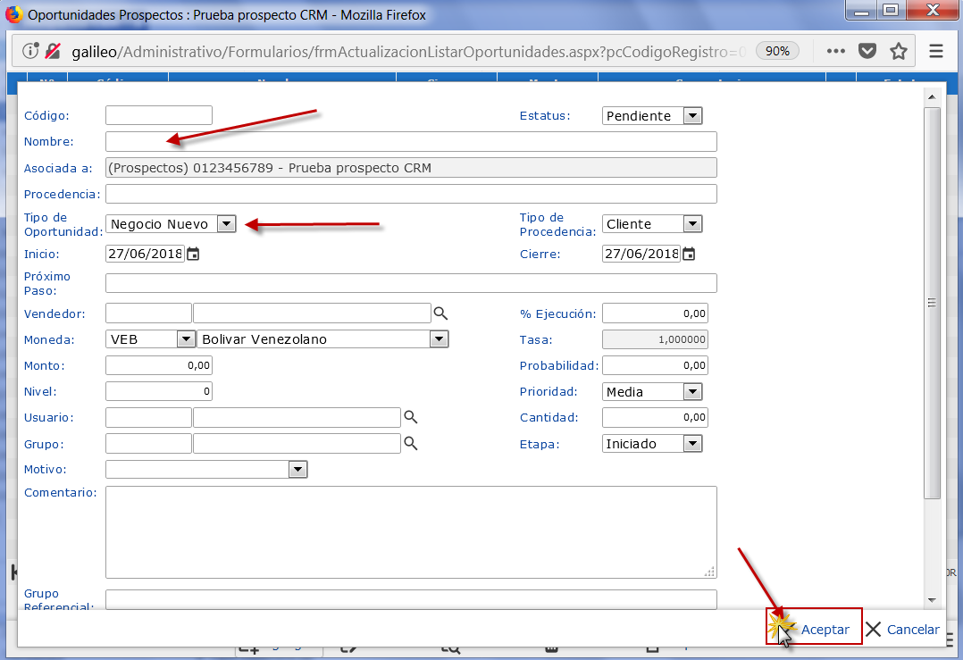963x660 pixels.
Task: Open the Pocket save icon
Action: point(867,51)
